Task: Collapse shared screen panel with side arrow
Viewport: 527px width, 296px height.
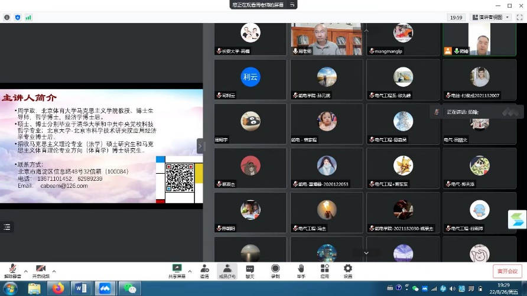Action: (200, 146)
